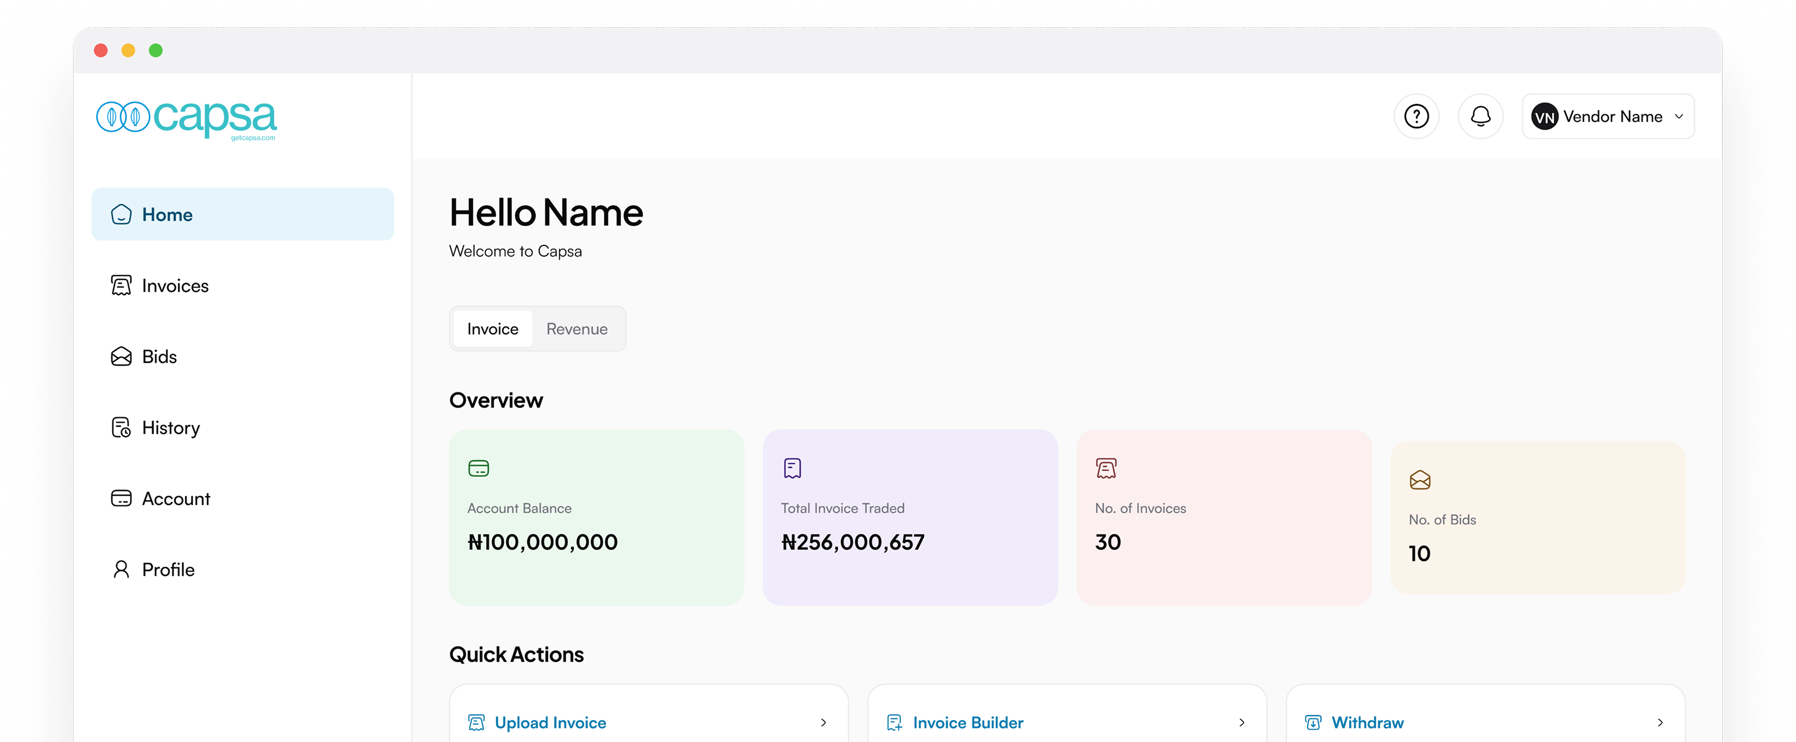Click the Capsa logo
The width and height of the screenshot is (1796, 742).
[x=187, y=120]
